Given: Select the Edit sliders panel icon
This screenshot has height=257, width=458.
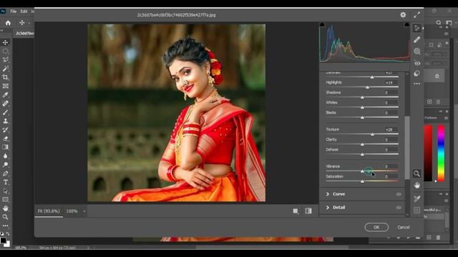Looking at the screenshot, I should coord(416,28).
